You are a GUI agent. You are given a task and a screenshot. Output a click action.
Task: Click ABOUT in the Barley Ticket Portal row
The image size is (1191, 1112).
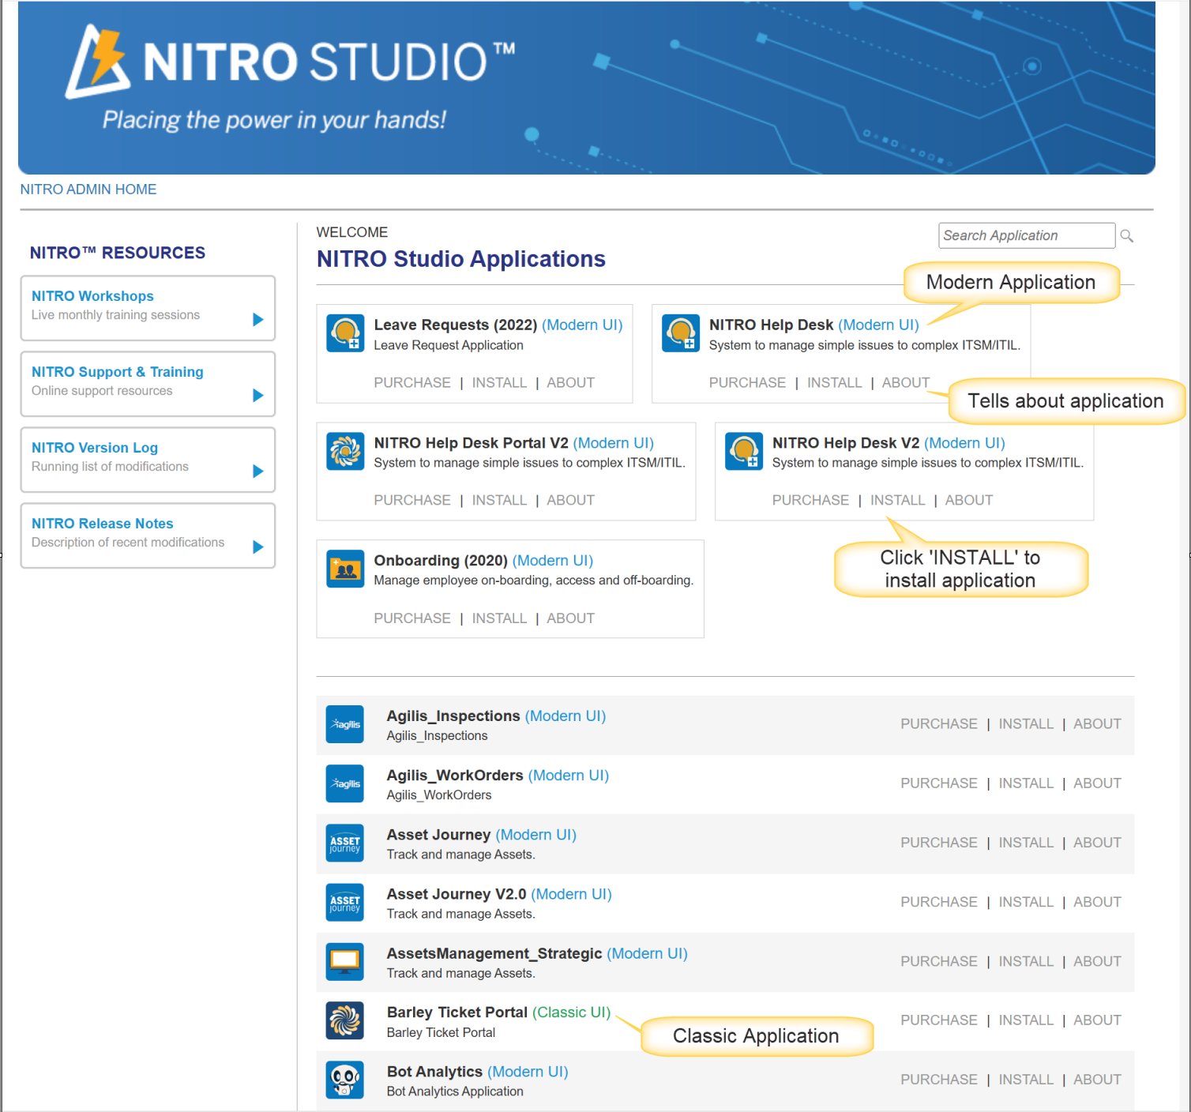[x=1097, y=1020]
